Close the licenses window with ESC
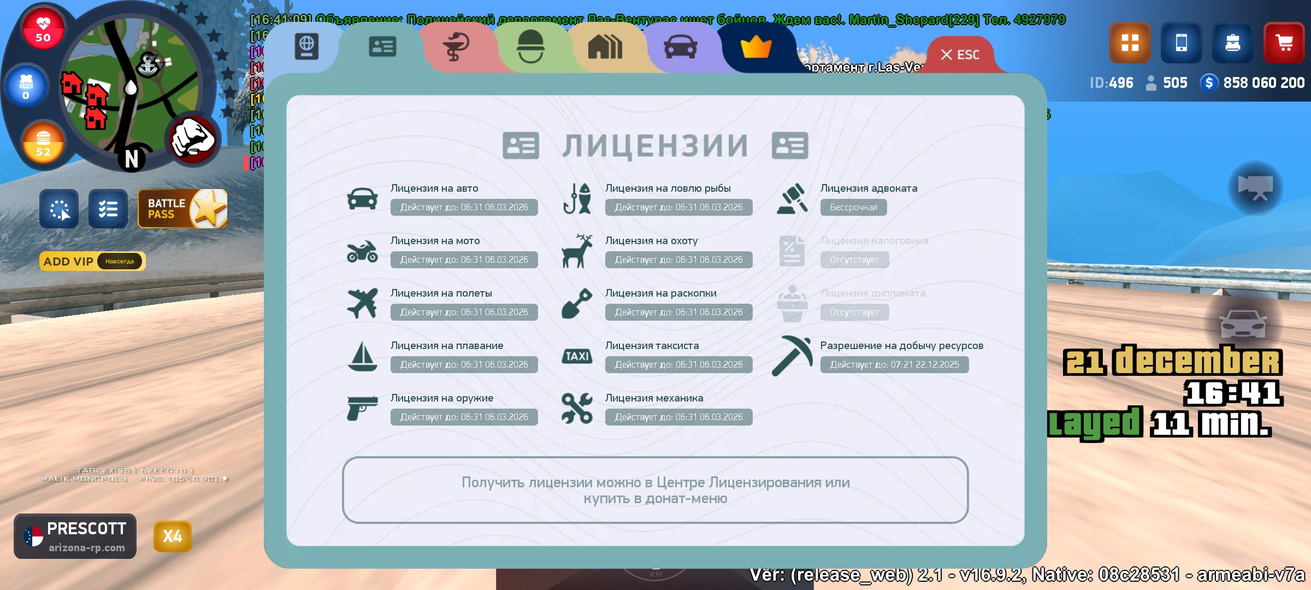1311x590 pixels. click(x=960, y=55)
